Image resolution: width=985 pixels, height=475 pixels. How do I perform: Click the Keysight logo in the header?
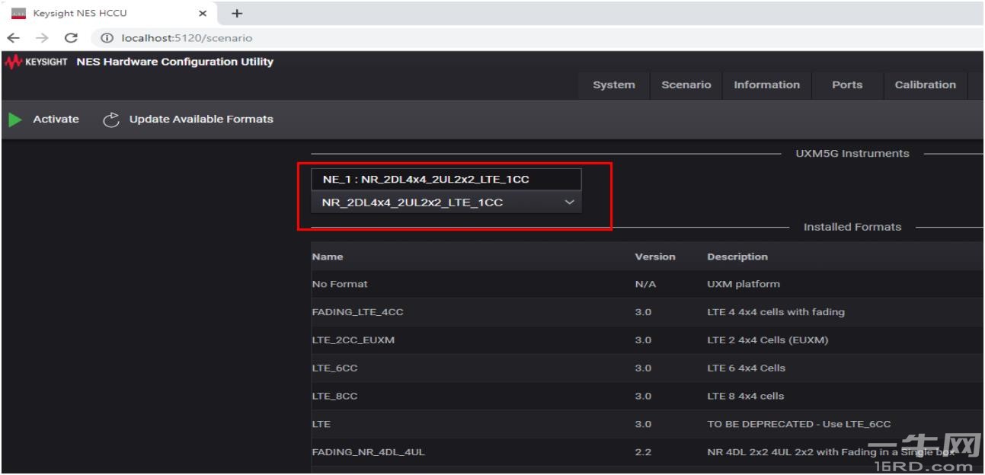coord(36,62)
